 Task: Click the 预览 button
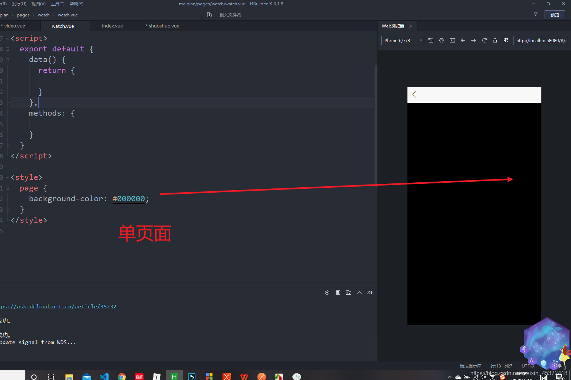point(555,15)
